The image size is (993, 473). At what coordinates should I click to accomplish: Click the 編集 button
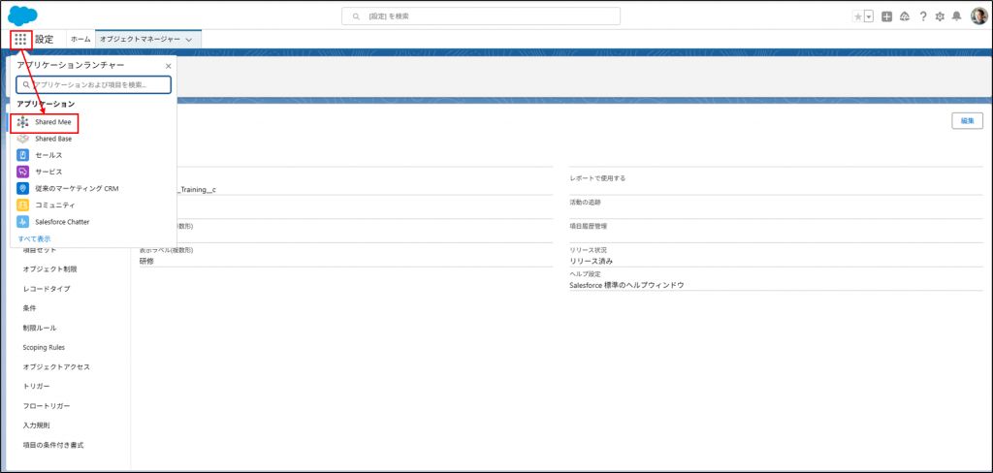coord(967,120)
